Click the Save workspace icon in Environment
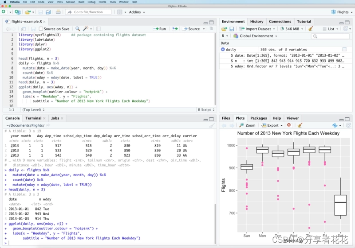This screenshot has height=248, width=355. (x=231, y=29)
